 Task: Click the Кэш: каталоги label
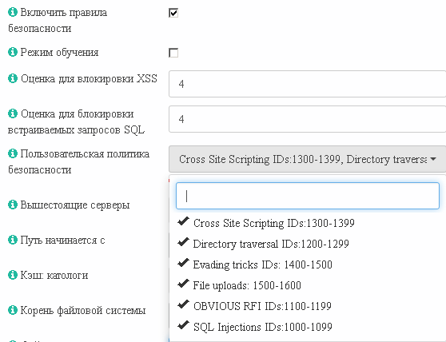54,275
